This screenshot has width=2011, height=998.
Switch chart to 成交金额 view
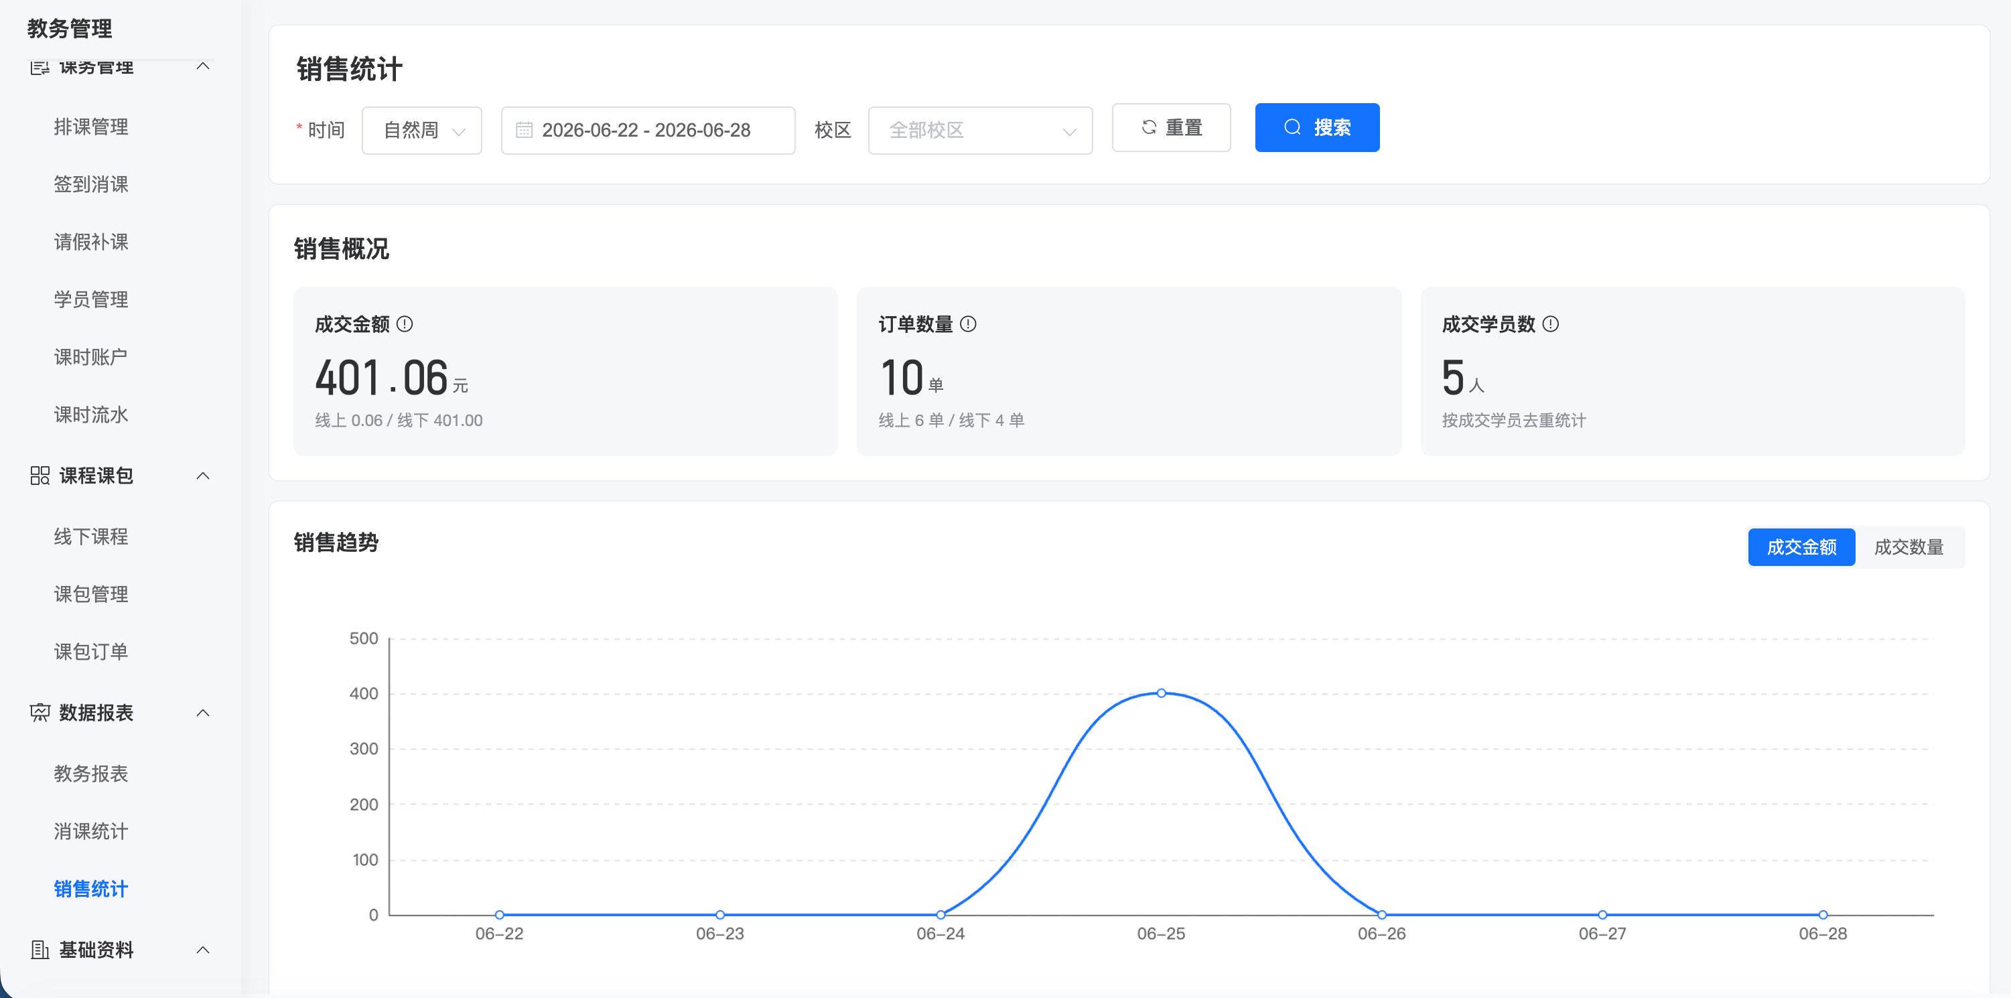1801,547
